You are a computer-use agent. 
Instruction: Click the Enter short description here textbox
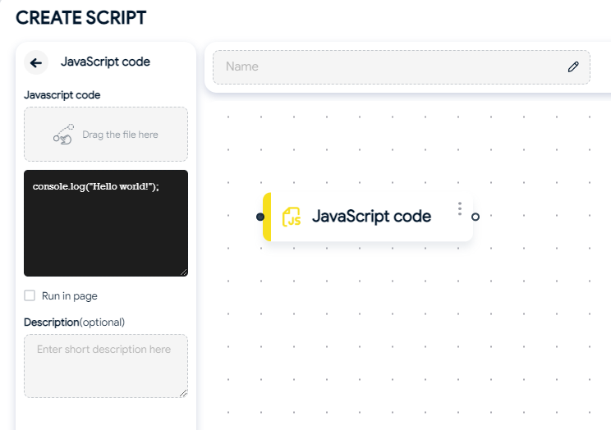click(106, 366)
